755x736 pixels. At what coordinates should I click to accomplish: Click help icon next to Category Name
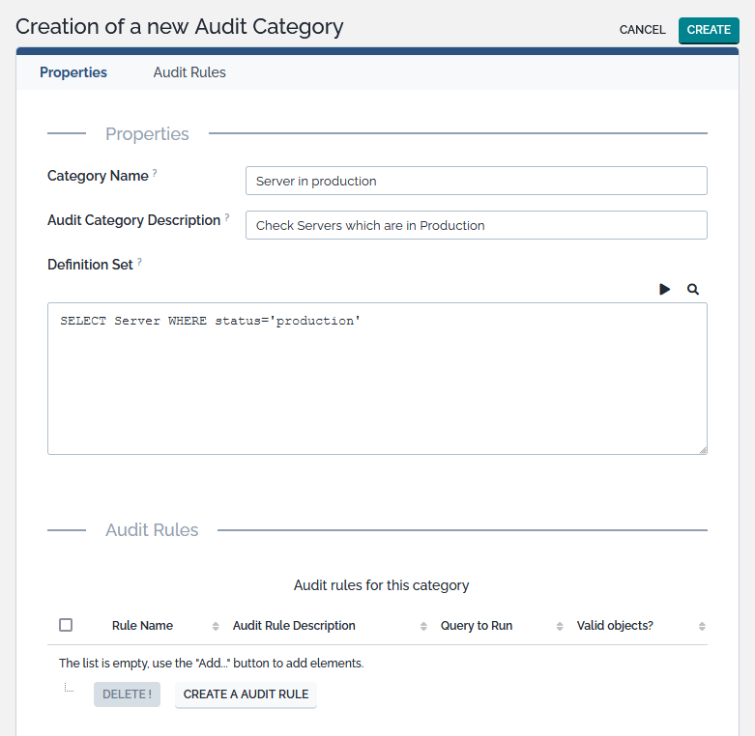(155, 174)
